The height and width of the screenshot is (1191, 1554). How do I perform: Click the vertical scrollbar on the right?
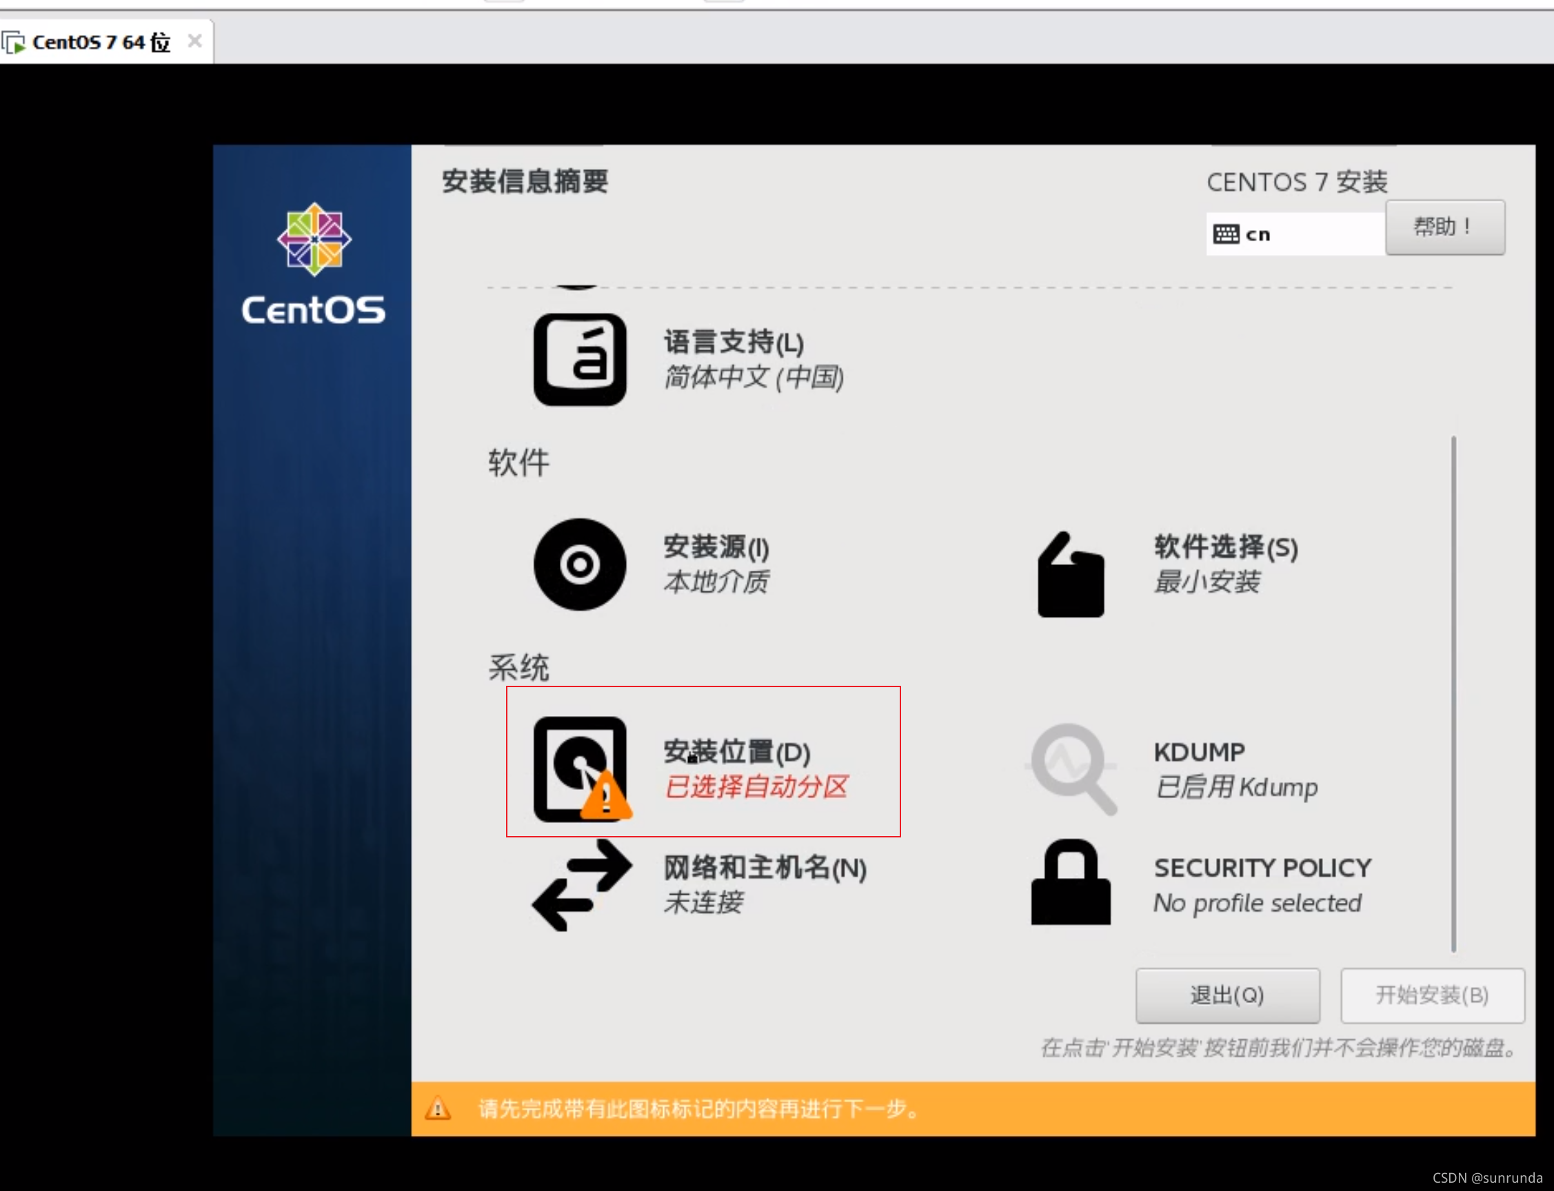(x=1453, y=693)
